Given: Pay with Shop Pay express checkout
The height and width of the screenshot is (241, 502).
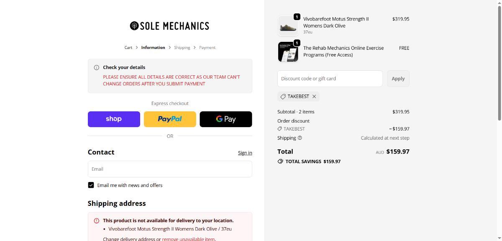Looking at the screenshot, I should pos(114,119).
